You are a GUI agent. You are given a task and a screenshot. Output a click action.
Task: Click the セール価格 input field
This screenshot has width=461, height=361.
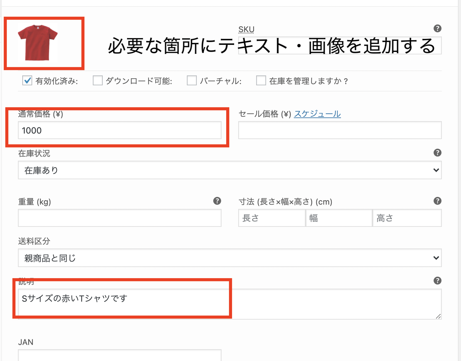click(x=340, y=130)
